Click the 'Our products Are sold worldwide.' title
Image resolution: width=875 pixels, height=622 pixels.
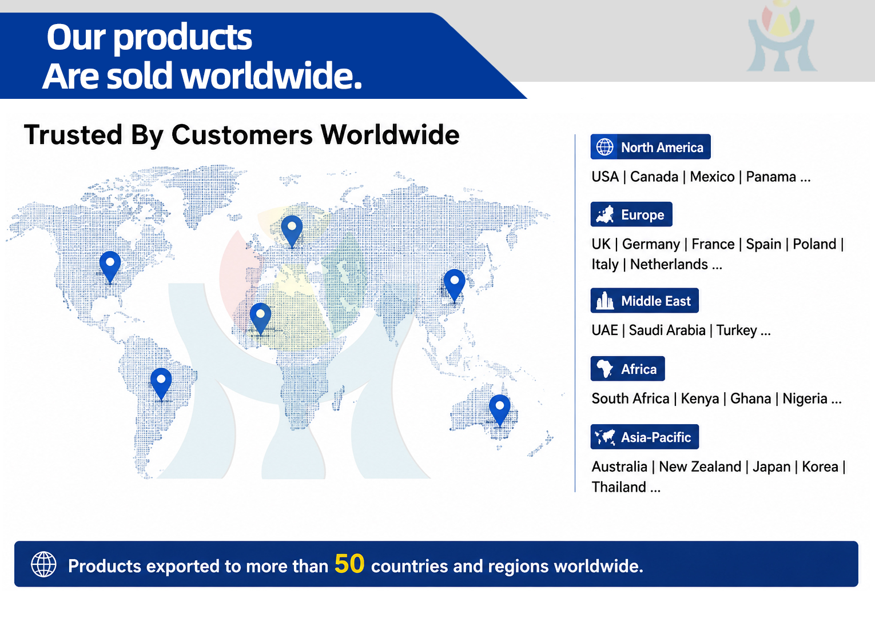(x=203, y=56)
